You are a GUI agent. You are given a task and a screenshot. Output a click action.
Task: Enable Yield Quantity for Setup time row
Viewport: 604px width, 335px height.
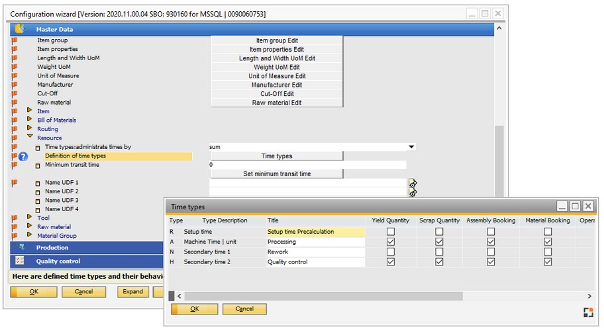pos(390,232)
